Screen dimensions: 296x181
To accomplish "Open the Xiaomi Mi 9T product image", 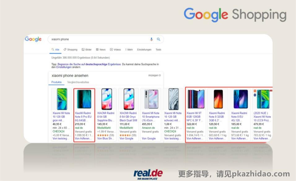I will click(196, 99).
